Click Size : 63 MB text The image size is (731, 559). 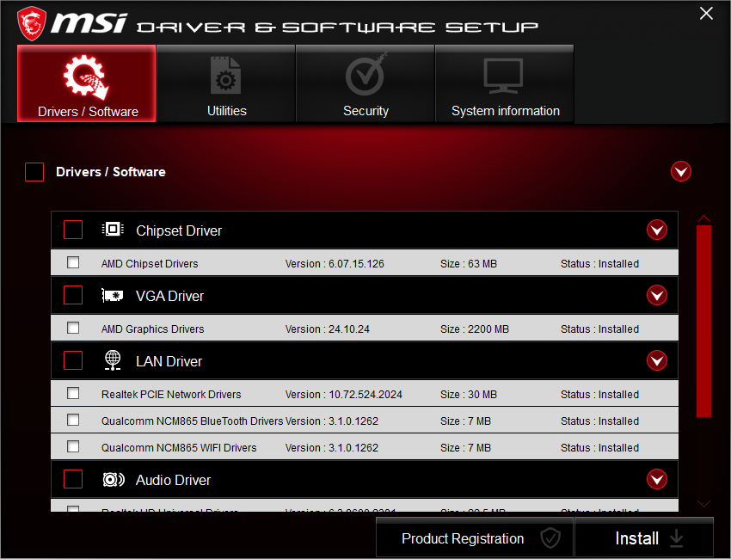pyautogui.click(x=469, y=264)
